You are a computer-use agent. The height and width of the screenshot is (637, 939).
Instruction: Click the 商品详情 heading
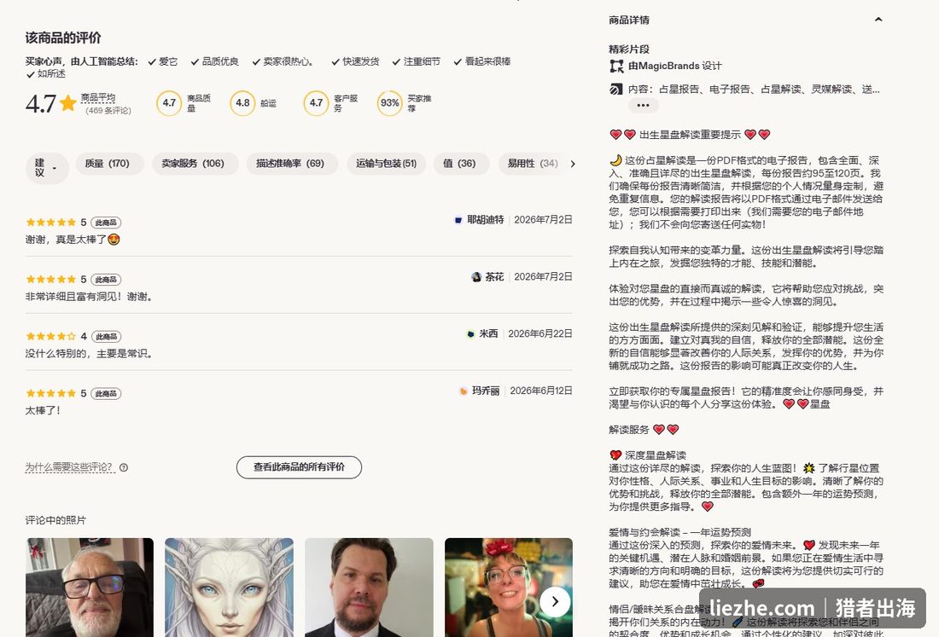(x=629, y=20)
